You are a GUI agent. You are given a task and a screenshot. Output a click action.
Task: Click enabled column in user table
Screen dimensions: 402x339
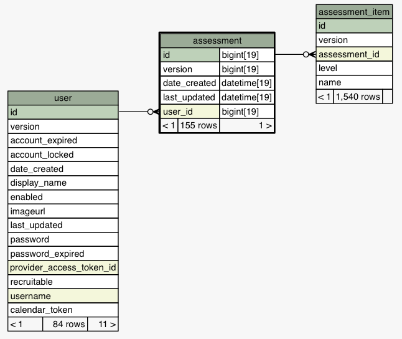[x=63, y=197]
